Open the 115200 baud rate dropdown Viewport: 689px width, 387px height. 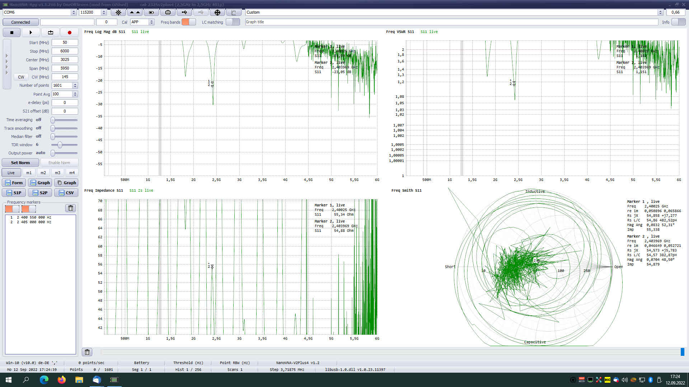point(104,12)
